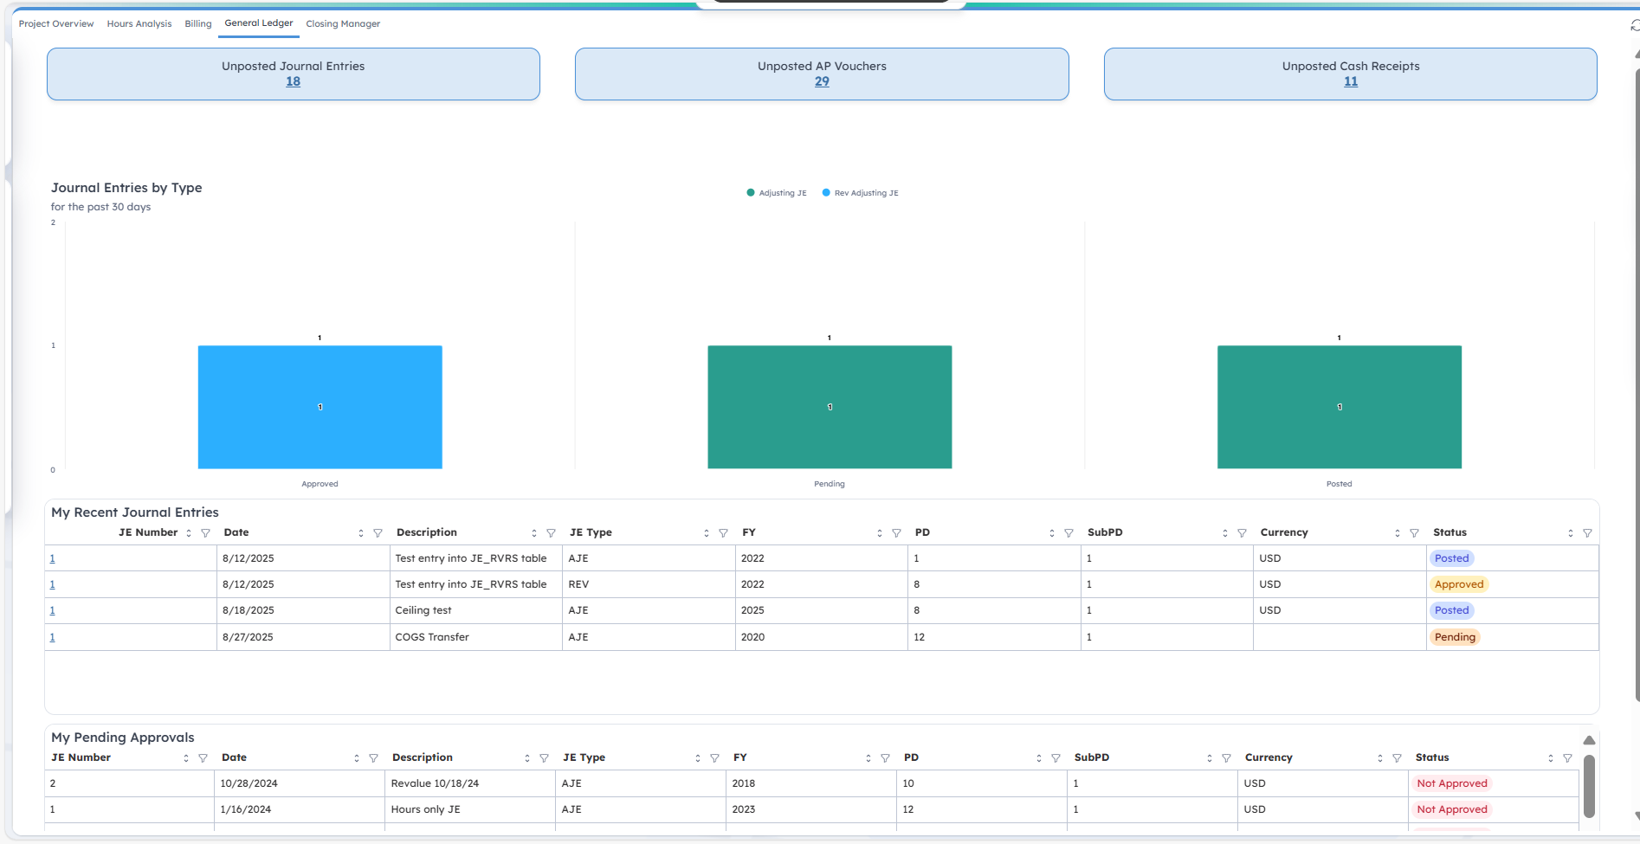Open the 29 Unposted AP Vouchers link
The height and width of the screenshot is (844, 1640).
pyautogui.click(x=822, y=81)
